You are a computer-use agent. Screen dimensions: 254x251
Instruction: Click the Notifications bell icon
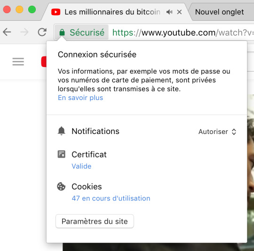click(x=62, y=131)
